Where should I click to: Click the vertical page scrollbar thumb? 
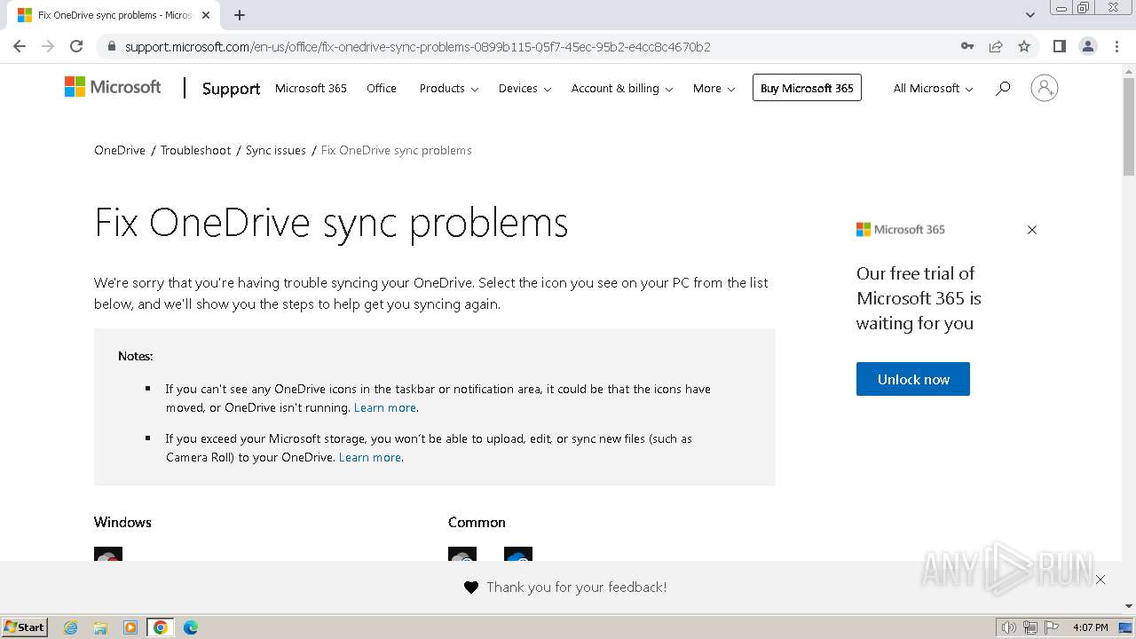tap(1129, 126)
